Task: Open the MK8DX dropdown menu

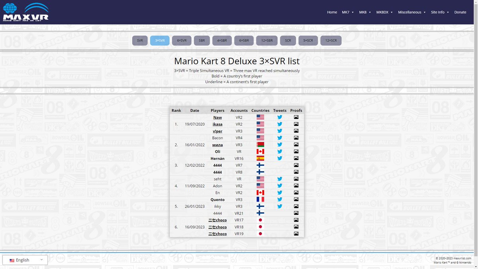Action: pyautogui.click(x=384, y=12)
